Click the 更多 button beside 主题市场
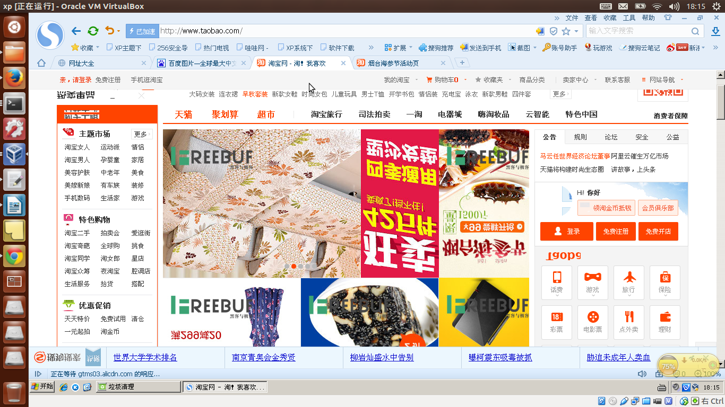 [x=142, y=134]
